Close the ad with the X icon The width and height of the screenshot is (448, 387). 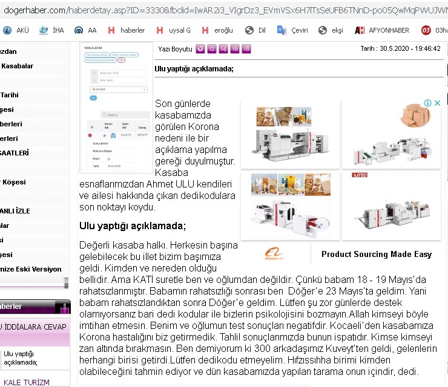click(x=437, y=103)
